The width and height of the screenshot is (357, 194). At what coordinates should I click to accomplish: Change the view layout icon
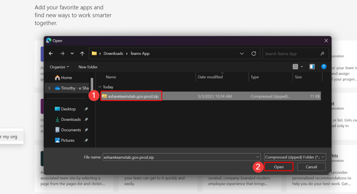(295, 66)
